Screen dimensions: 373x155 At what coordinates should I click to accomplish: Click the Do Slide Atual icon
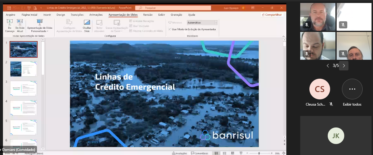coord(20,22)
